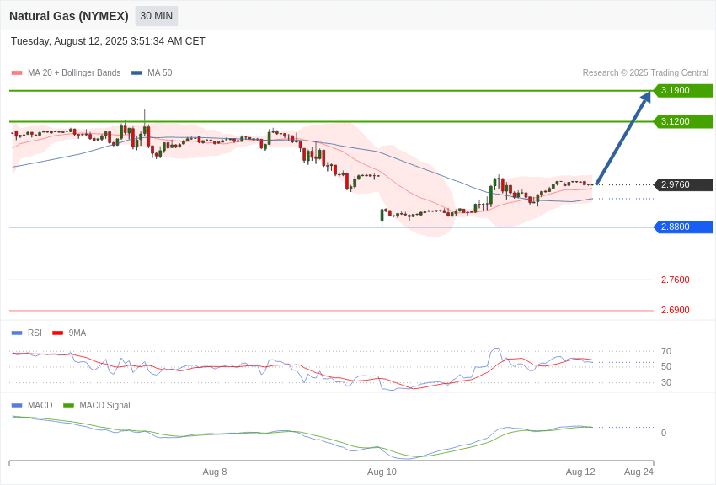Click the 9MA red legend swatch
Image resolution: width=716 pixels, height=485 pixels.
tap(58, 333)
